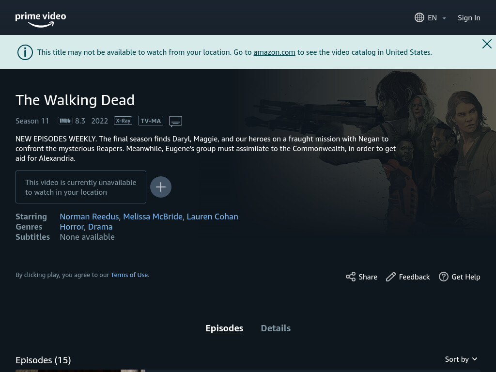Add The Walking Dead to watchlist
The image size is (496, 372).
[161, 187]
